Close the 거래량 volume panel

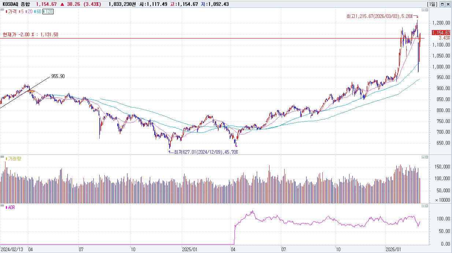427,157
